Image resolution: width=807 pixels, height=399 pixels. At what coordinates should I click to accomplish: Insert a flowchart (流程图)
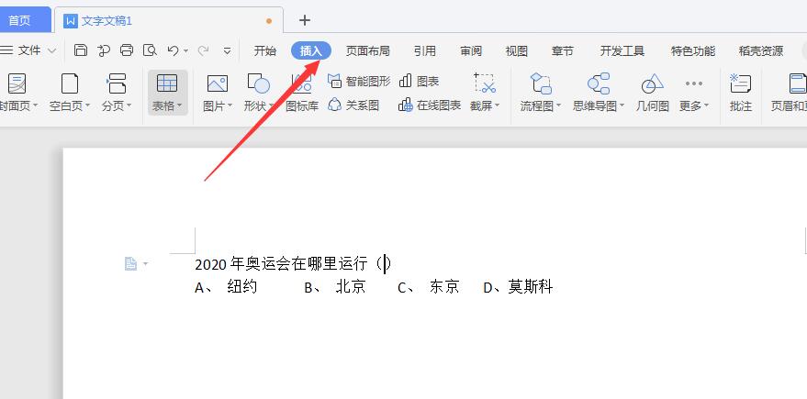pos(541,92)
